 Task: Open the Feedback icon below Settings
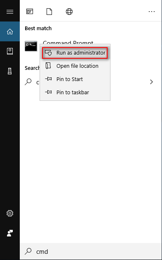(10, 233)
